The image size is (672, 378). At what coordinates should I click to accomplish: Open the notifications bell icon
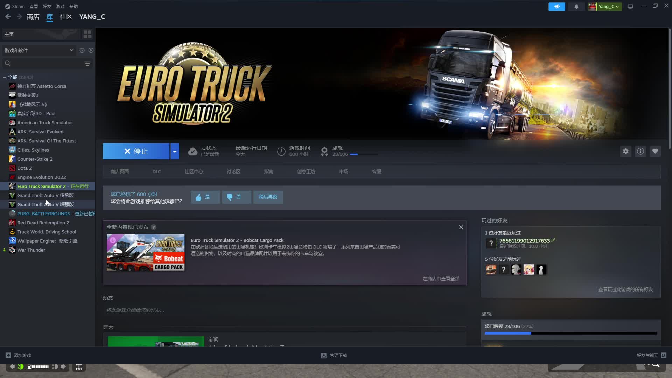(576, 6)
